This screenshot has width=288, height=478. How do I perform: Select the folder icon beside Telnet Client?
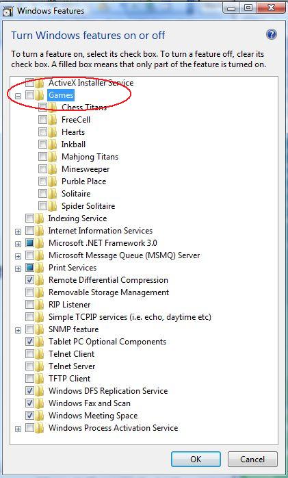point(39,354)
